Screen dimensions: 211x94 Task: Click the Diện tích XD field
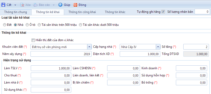pos(140,54)
